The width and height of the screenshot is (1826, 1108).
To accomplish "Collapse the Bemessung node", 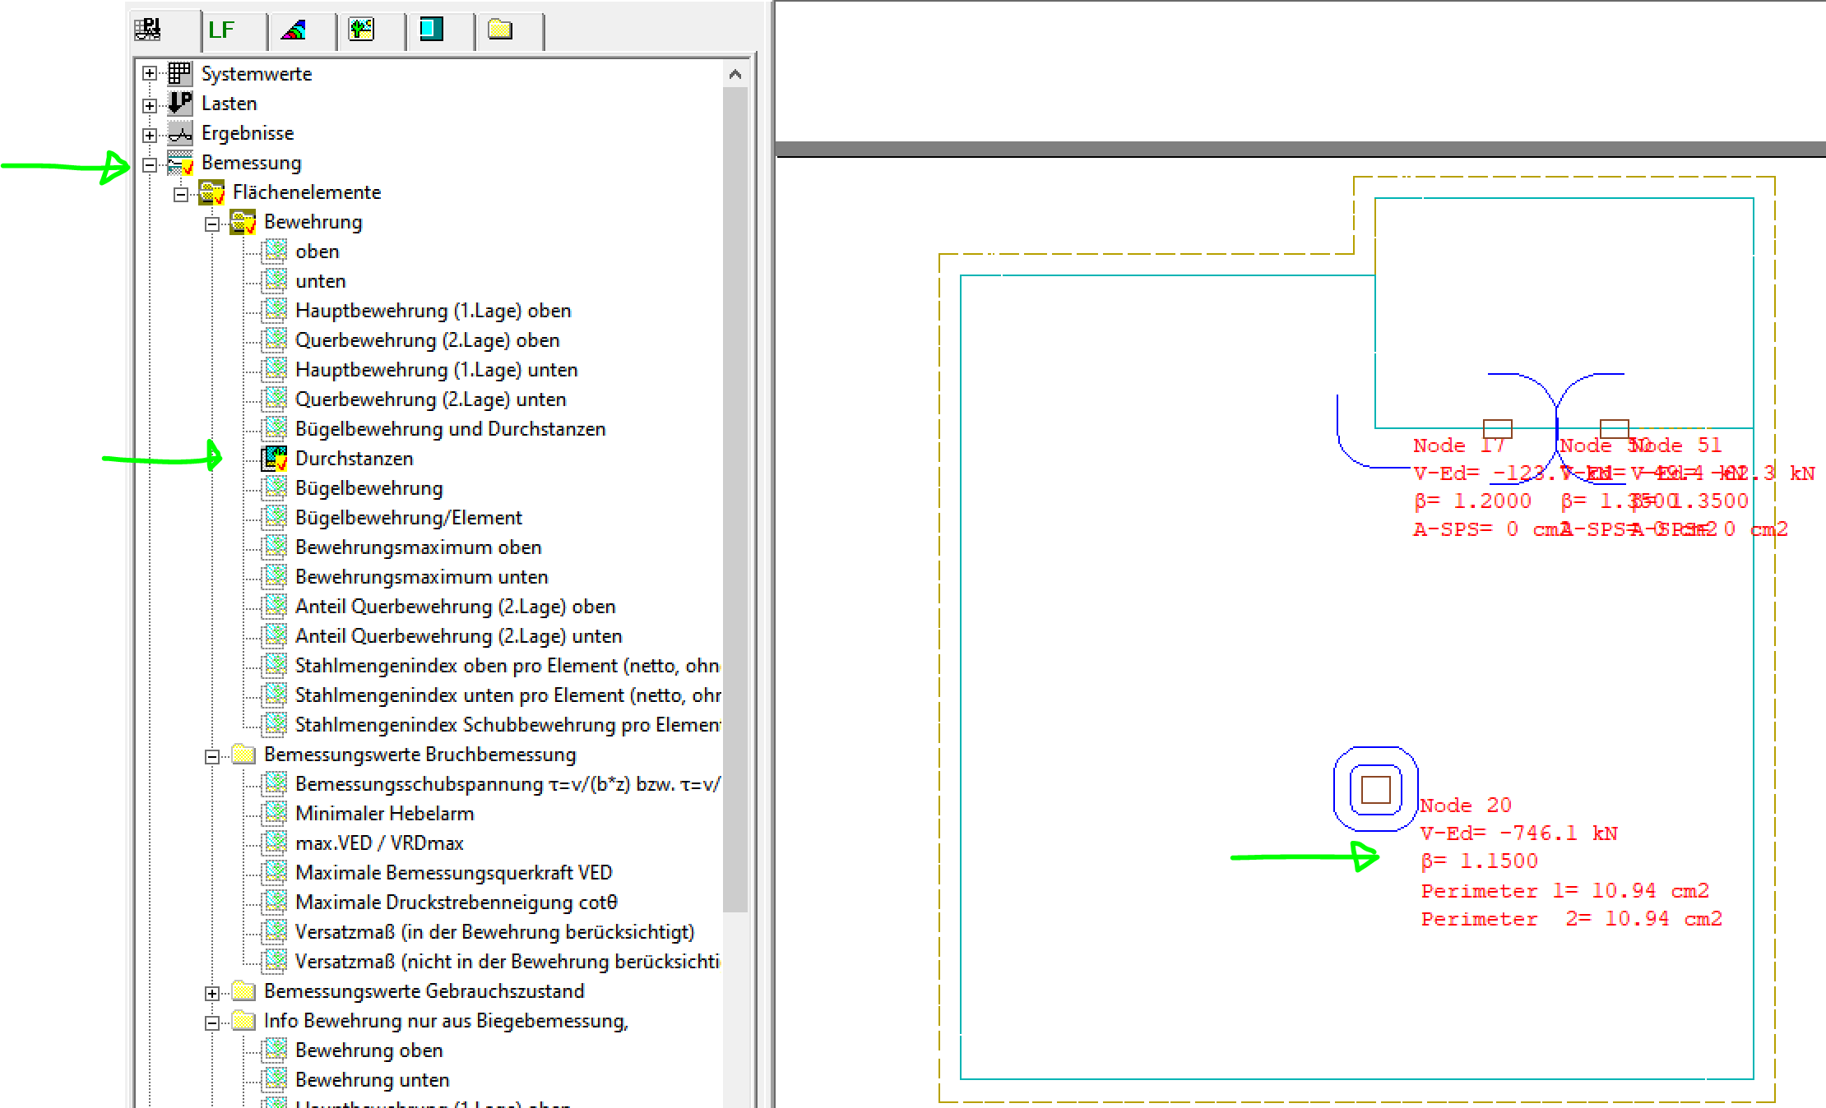I will click(x=149, y=164).
